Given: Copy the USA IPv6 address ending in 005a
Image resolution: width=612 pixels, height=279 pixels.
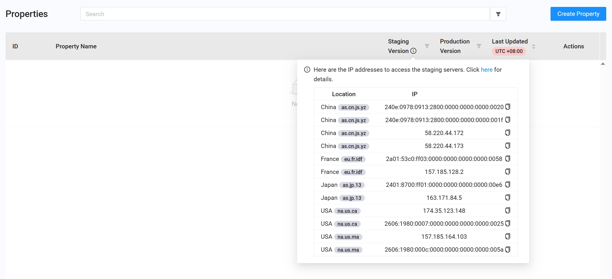Looking at the screenshot, I should [x=508, y=249].
